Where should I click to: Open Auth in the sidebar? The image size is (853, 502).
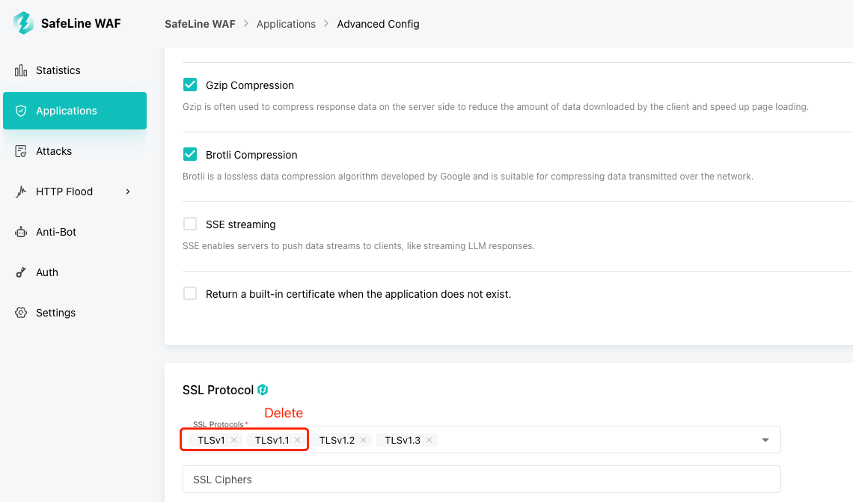click(75, 272)
